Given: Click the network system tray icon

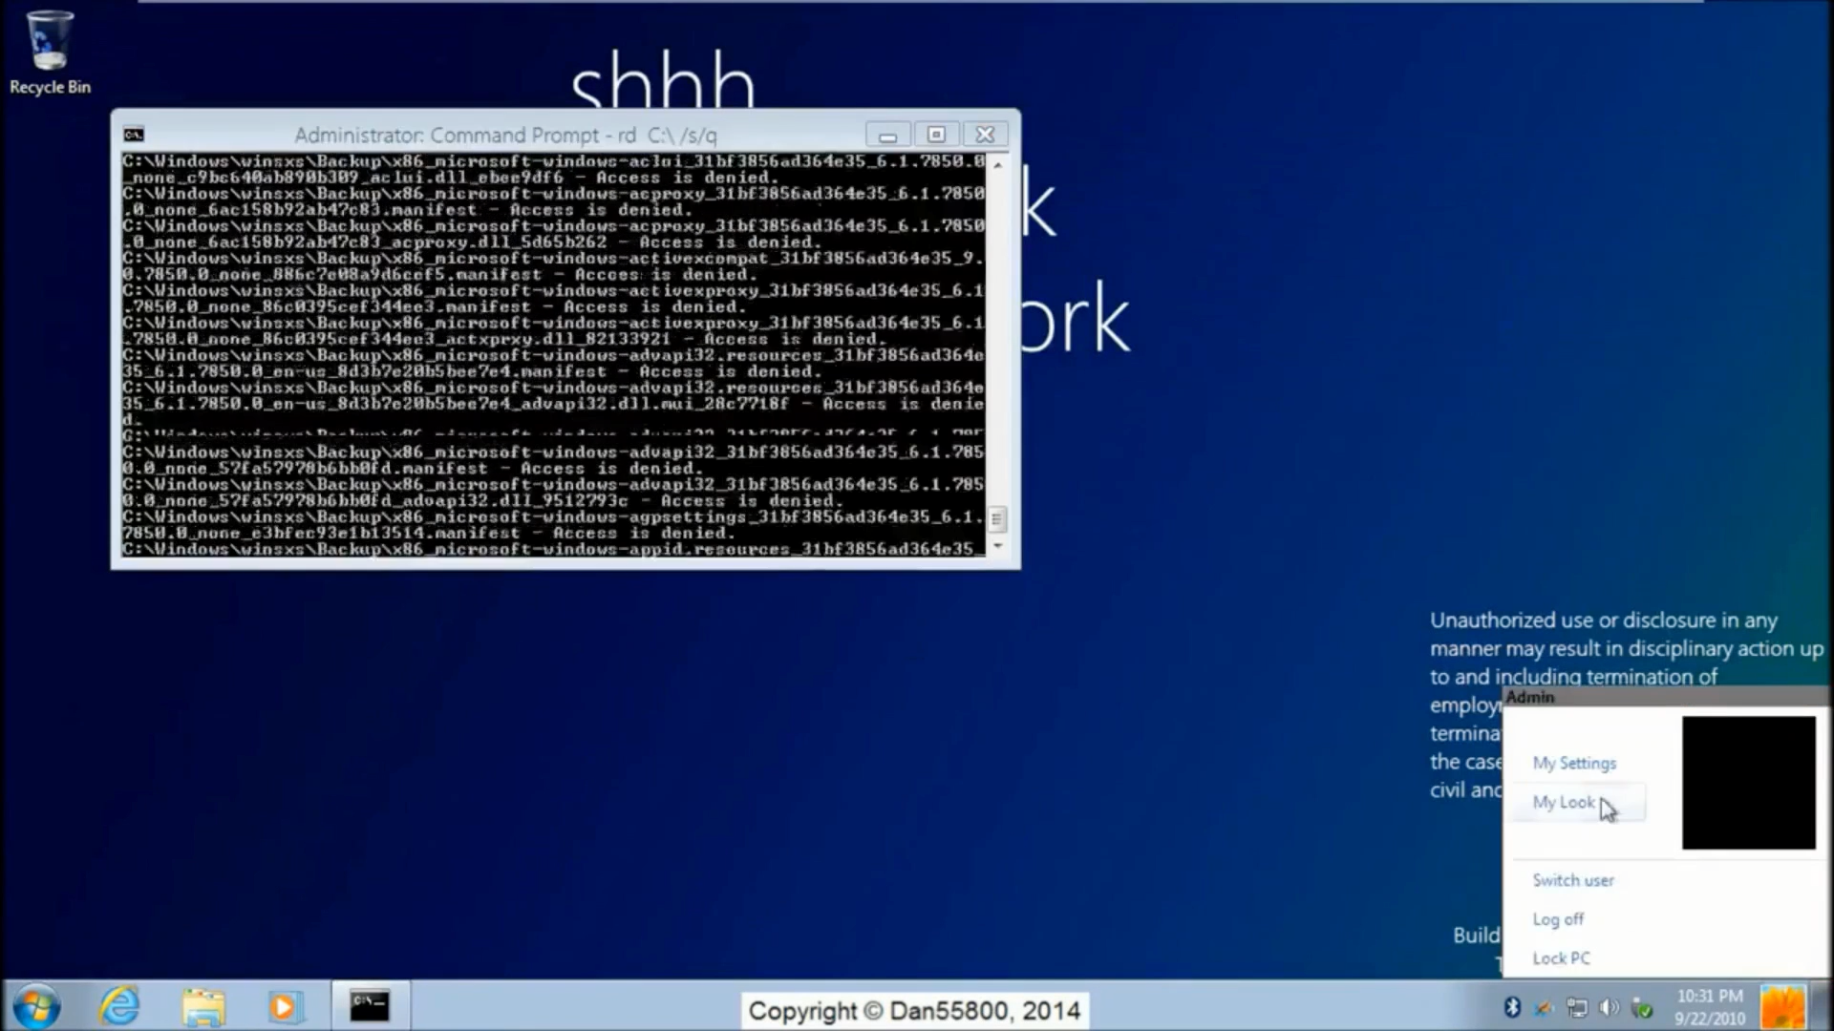Looking at the screenshot, I should (x=1577, y=1007).
